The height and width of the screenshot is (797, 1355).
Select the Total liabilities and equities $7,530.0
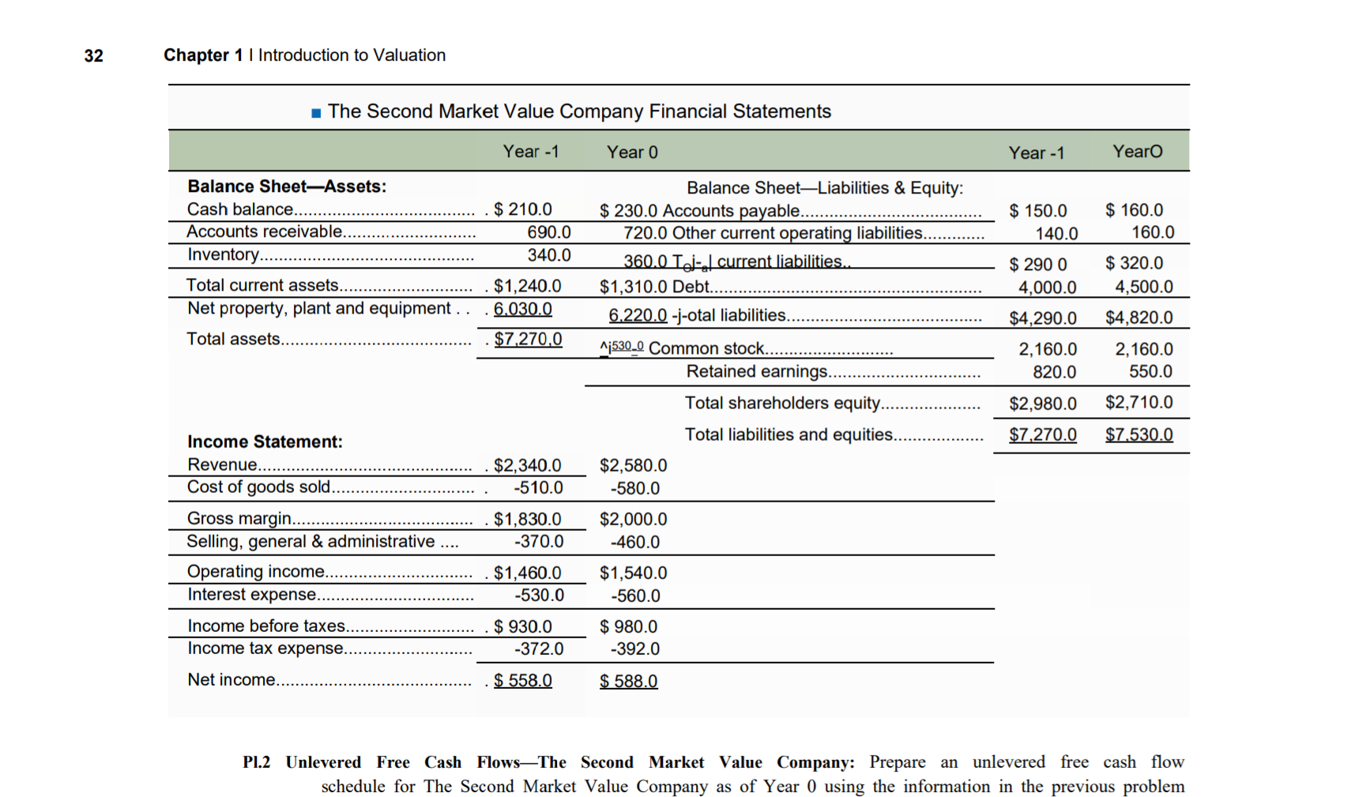[1139, 434]
